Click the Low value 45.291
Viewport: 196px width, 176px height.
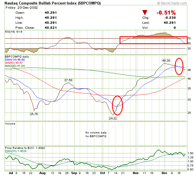51,23
